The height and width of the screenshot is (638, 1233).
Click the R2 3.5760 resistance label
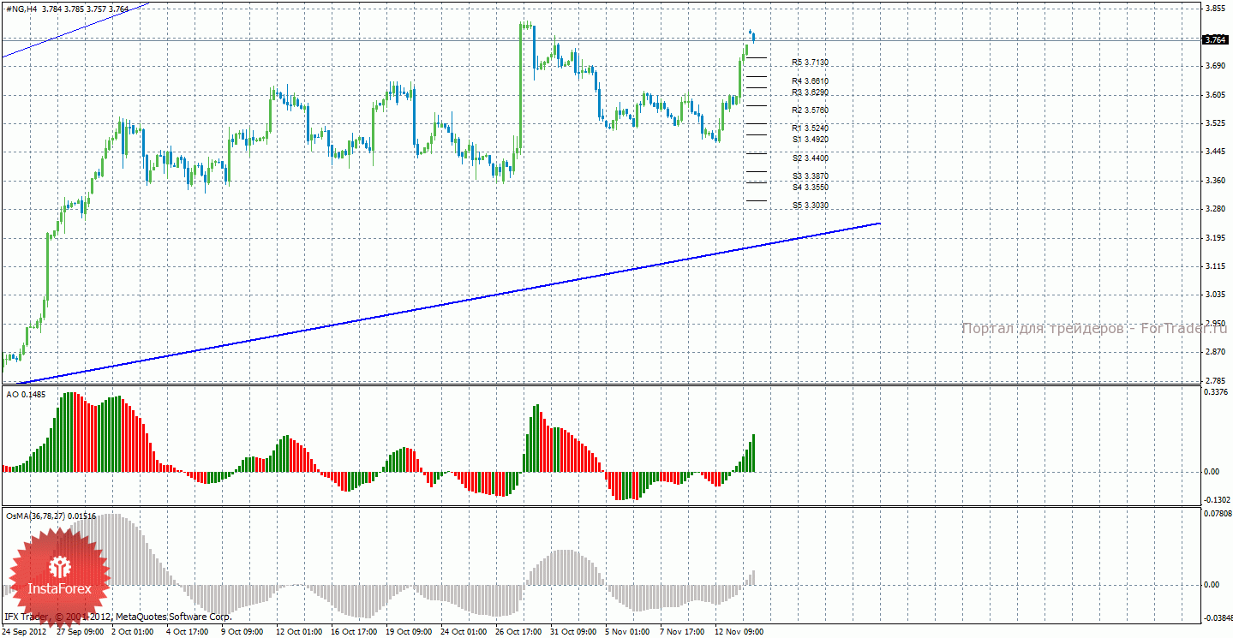pyautogui.click(x=810, y=110)
